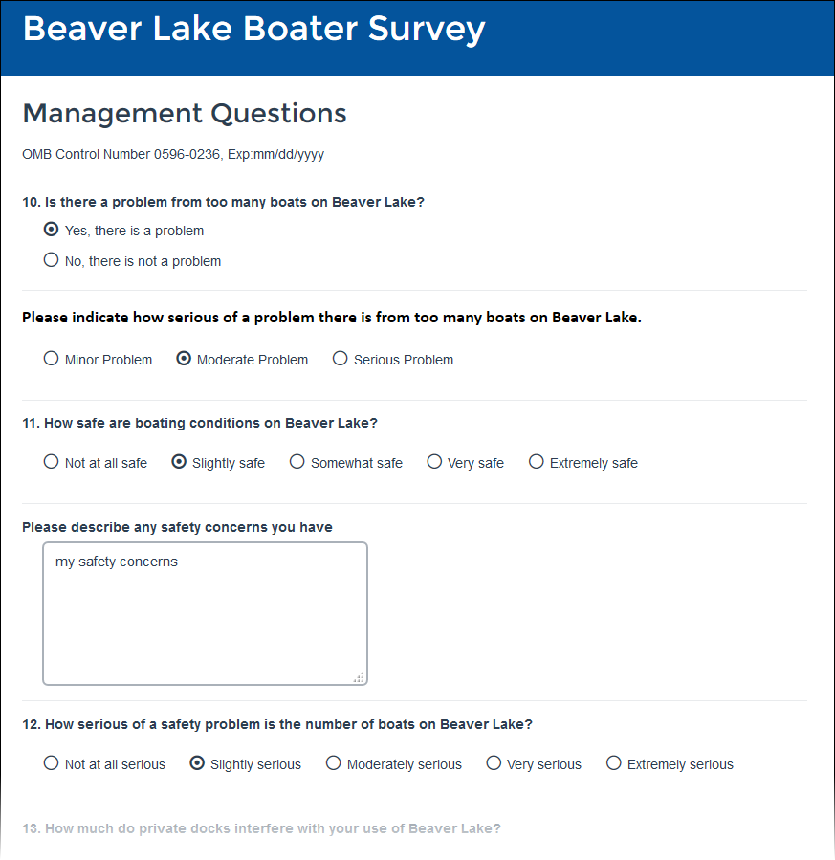Choose 'Somewhat safe' boating condition
The width and height of the screenshot is (835, 860).
tap(297, 462)
